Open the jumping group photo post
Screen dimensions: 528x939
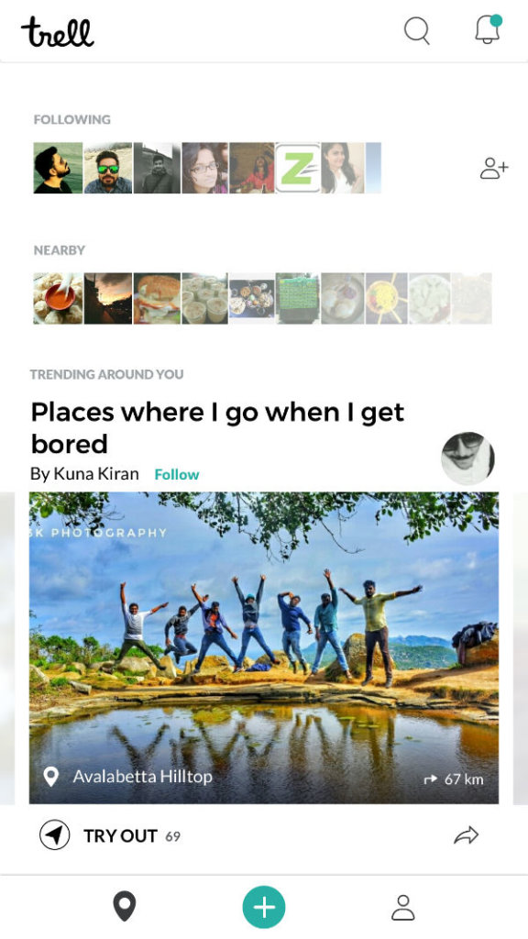click(x=264, y=647)
